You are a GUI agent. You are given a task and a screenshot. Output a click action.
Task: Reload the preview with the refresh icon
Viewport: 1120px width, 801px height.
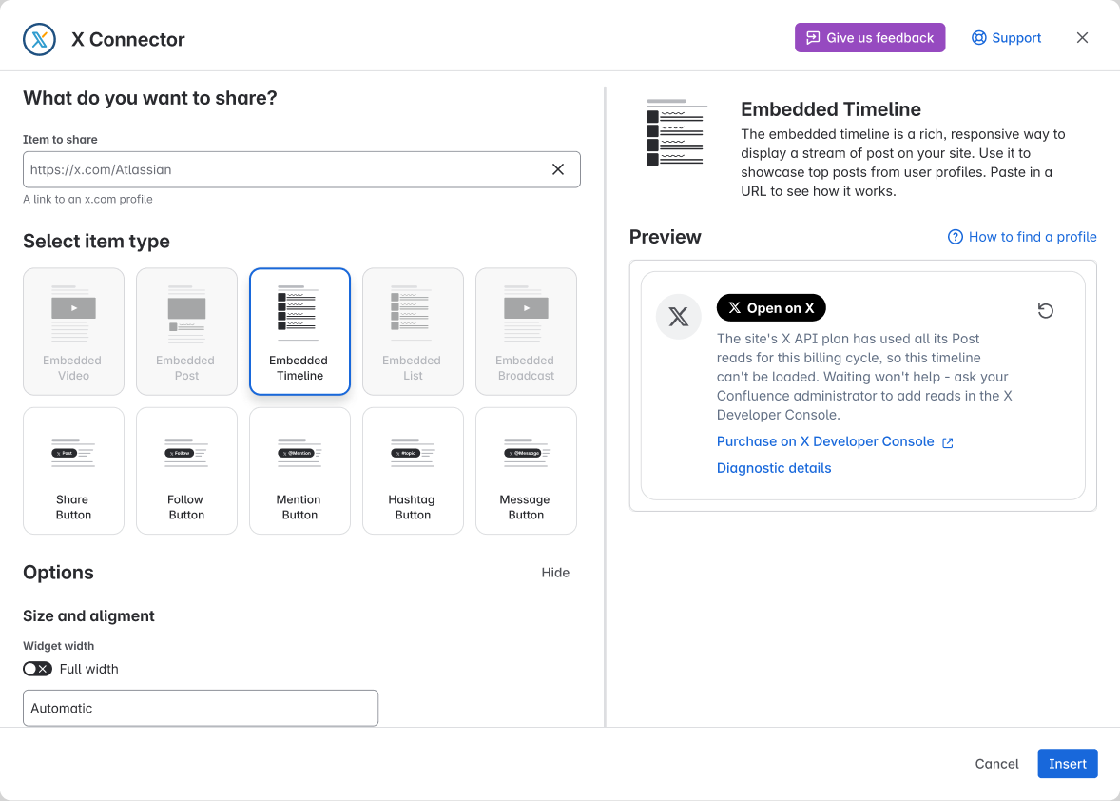pos(1046,310)
